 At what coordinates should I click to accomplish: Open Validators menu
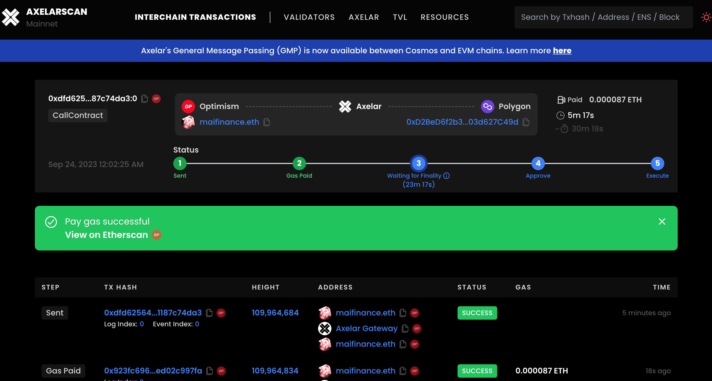(309, 17)
